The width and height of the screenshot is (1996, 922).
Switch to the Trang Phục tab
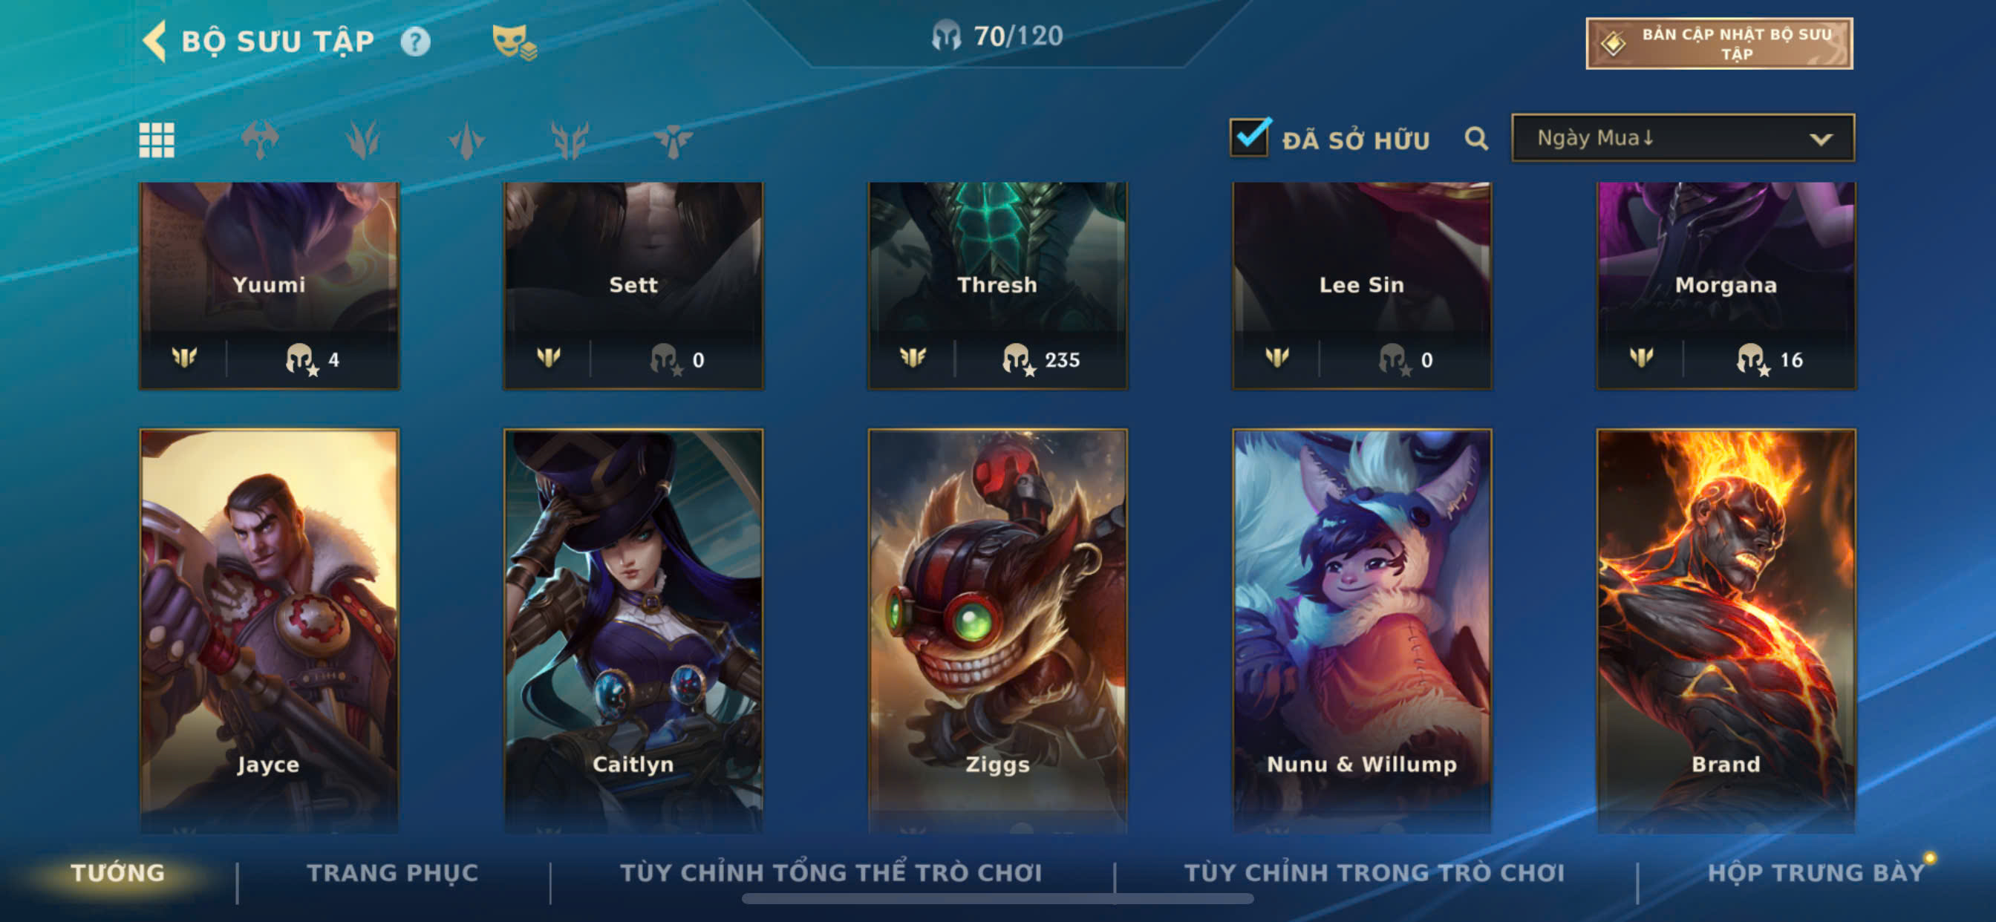click(x=393, y=872)
